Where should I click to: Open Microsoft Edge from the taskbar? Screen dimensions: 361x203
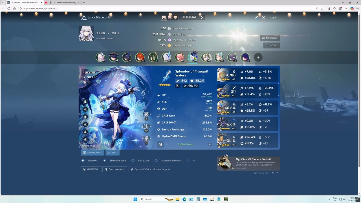(184, 199)
